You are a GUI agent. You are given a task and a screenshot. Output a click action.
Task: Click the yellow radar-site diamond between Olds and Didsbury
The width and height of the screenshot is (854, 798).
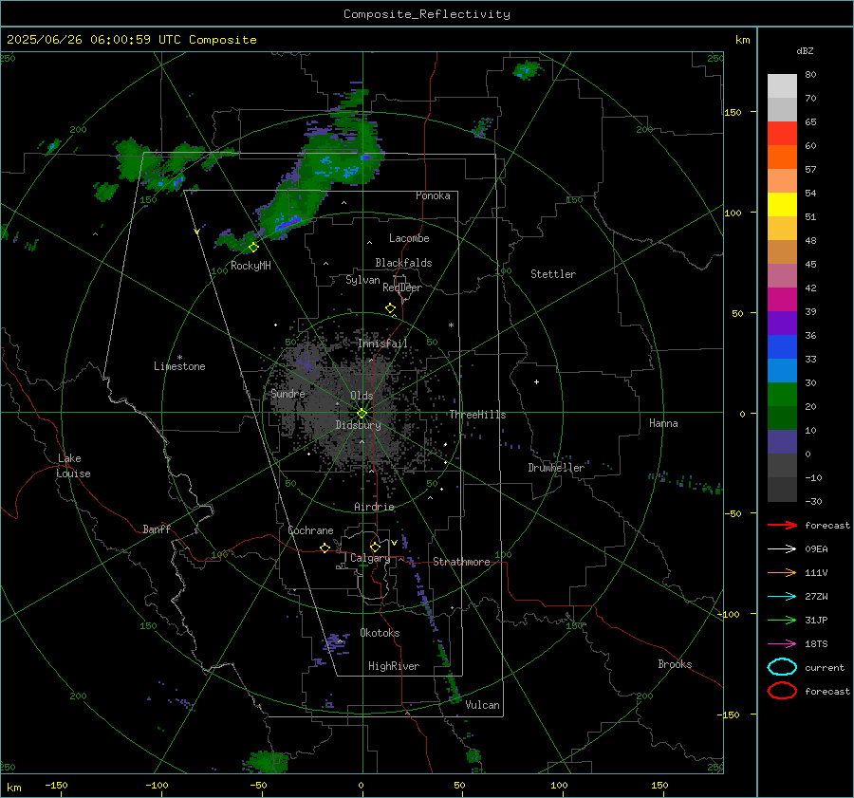(x=362, y=414)
